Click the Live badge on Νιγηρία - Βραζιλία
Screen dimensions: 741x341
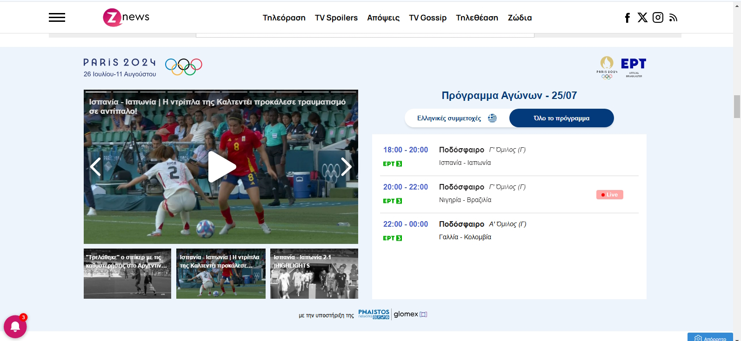[610, 195]
